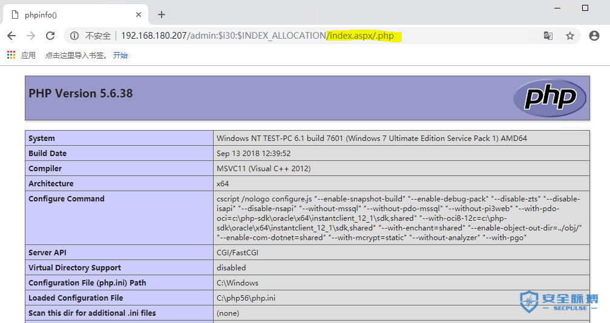Viewport: 610px width, 323px height.
Task: Click the System row label
Action: click(x=42, y=139)
